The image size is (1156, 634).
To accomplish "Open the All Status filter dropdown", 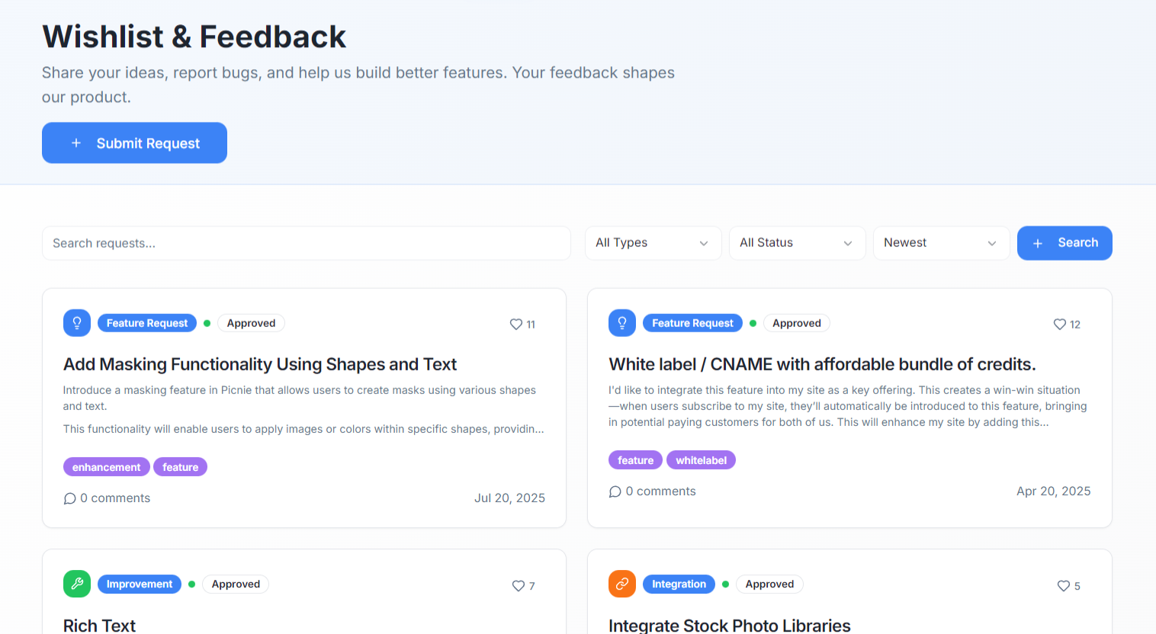I will tap(797, 242).
